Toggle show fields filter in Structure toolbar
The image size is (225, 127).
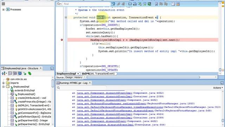pyautogui.click(x=15, y=73)
